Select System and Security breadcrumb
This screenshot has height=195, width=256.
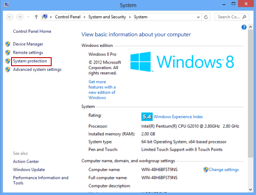tap(107, 17)
